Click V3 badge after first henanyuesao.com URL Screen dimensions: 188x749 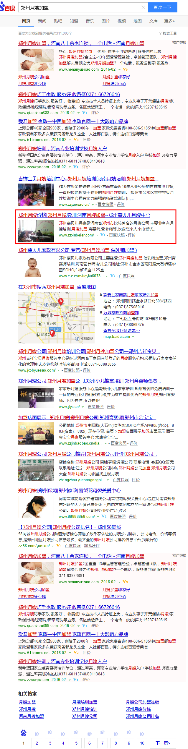pos(125,69)
